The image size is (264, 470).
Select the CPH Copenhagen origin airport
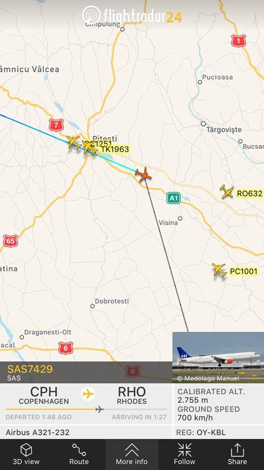[x=44, y=396]
